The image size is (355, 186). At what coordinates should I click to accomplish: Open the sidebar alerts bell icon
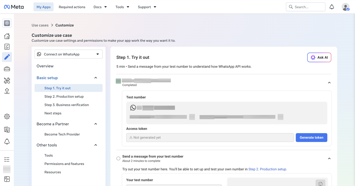tap(7, 142)
